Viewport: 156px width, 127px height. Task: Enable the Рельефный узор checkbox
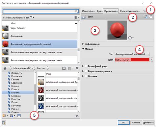pyautogui.click(x=86, y=66)
